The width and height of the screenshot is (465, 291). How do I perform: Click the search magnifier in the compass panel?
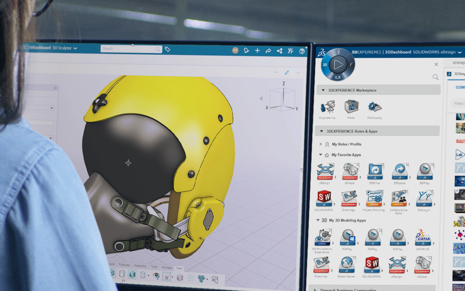tap(435, 77)
